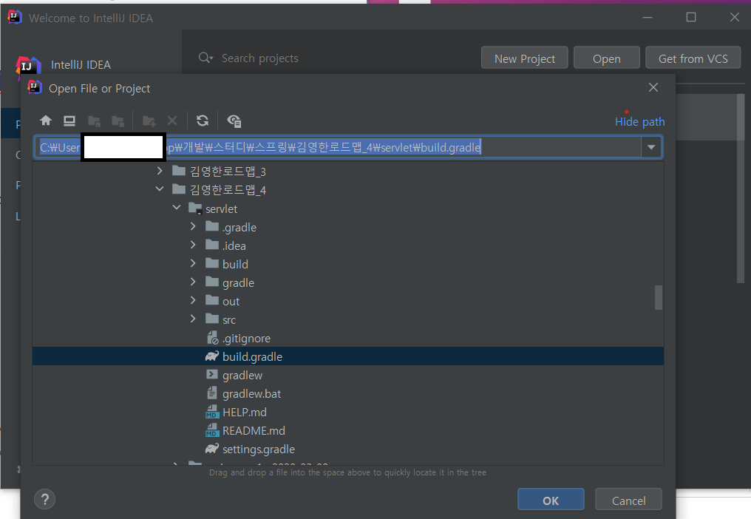Select the gradlew file
This screenshot has width=751, height=519.
tap(242, 376)
